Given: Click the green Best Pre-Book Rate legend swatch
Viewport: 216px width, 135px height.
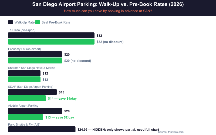Looking at the screenshot, I should point(38,22).
